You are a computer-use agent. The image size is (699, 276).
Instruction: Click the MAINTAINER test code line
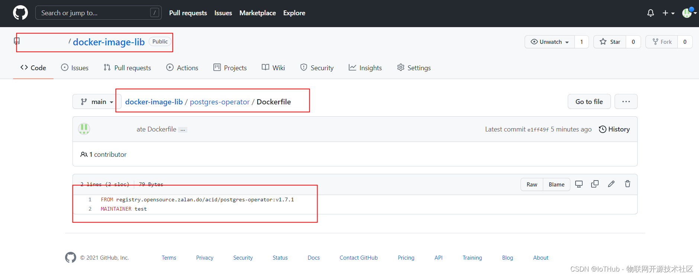[x=124, y=209]
